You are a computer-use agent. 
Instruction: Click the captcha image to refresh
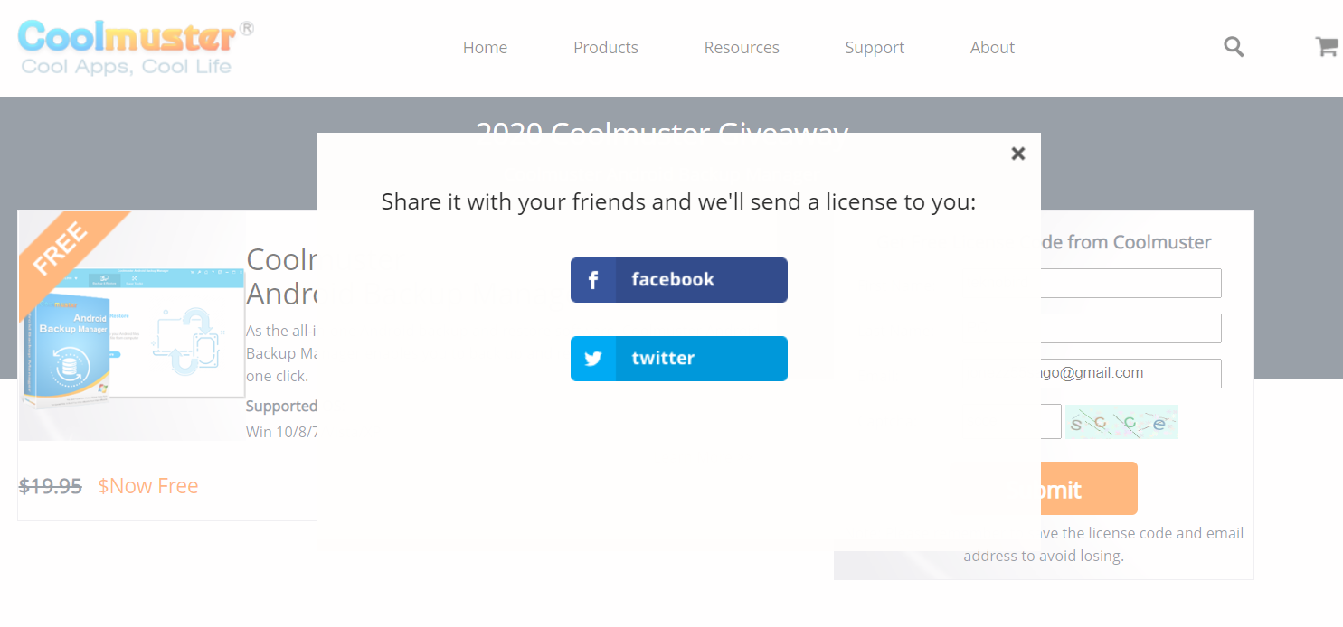[1121, 422]
